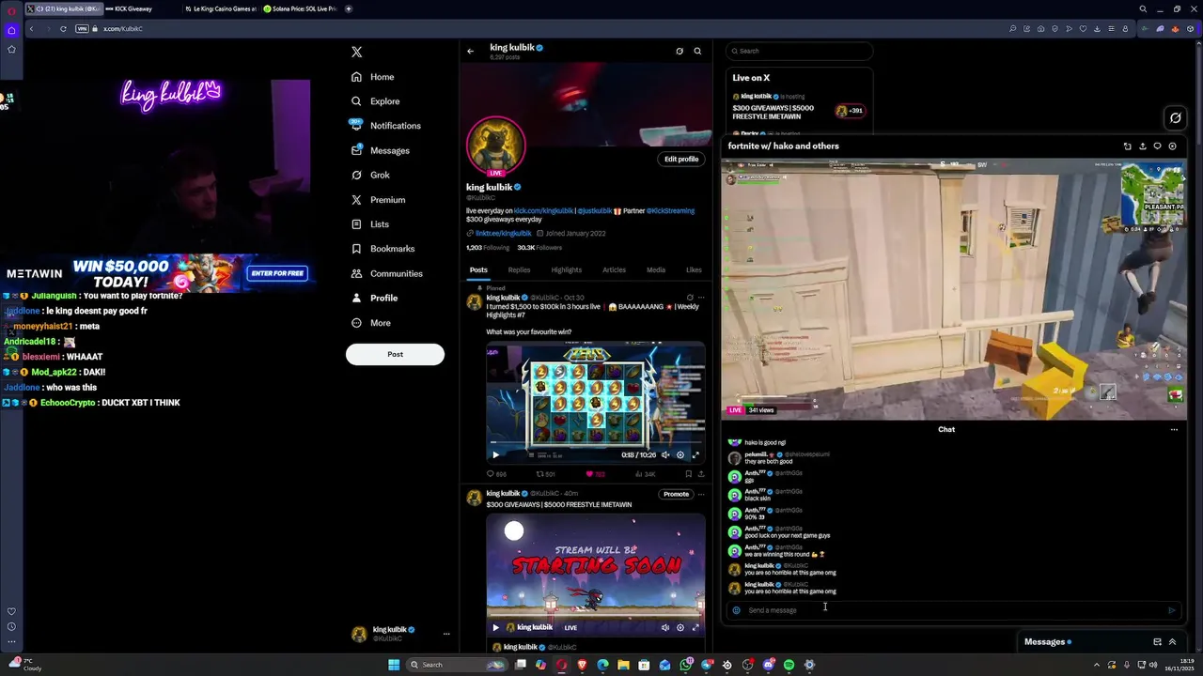Open the kick.com/kingkulbik bio link
The image size is (1203, 676).
543,211
